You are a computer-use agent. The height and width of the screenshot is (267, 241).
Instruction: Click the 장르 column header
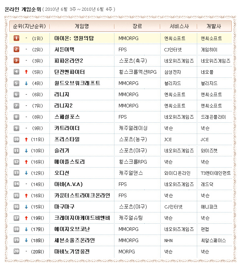pos(137,26)
